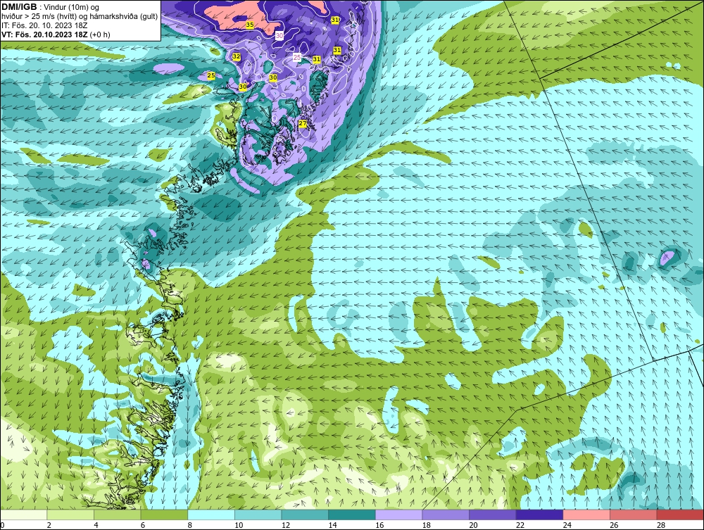Select the 12–14 m/s teal legend swatch

click(x=305, y=515)
